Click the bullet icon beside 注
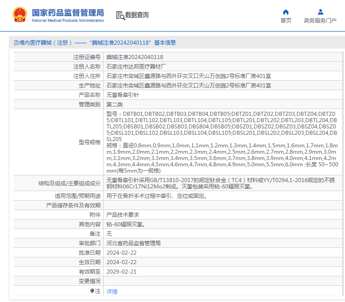Viewport: 345px width, 302px height. pos(92,291)
